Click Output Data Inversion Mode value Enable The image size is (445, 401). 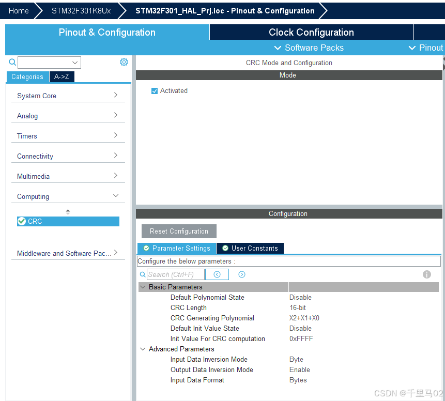[x=300, y=369]
